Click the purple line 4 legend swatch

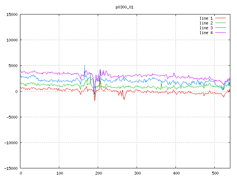click(x=220, y=33)
